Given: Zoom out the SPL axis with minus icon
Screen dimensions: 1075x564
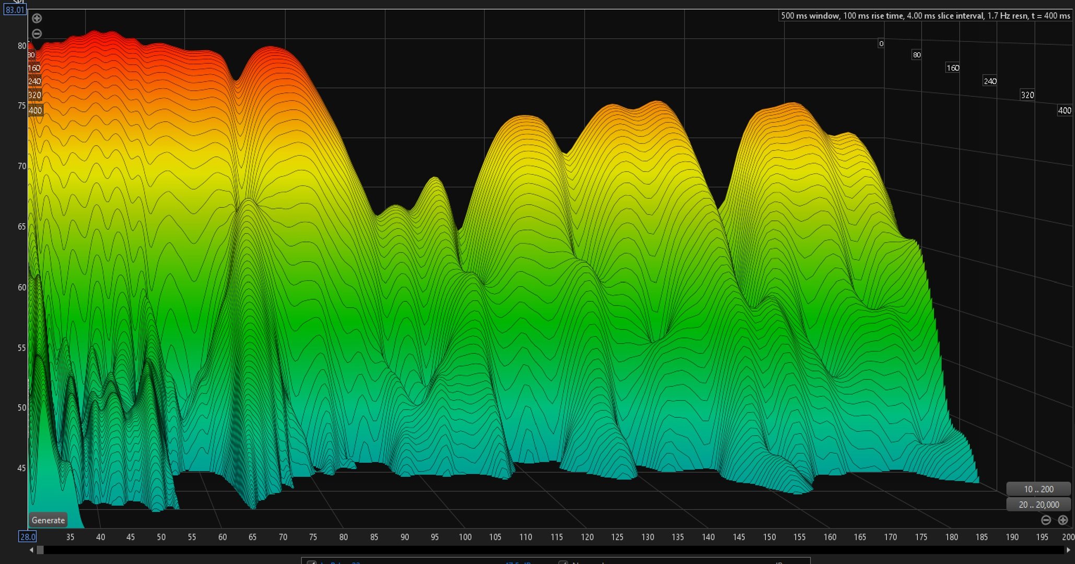Looking at the screenshot, I should click(37, 34).
